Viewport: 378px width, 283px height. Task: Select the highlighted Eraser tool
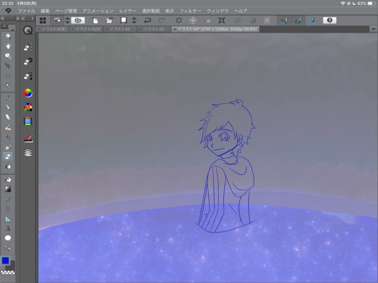tap(8, 157)
